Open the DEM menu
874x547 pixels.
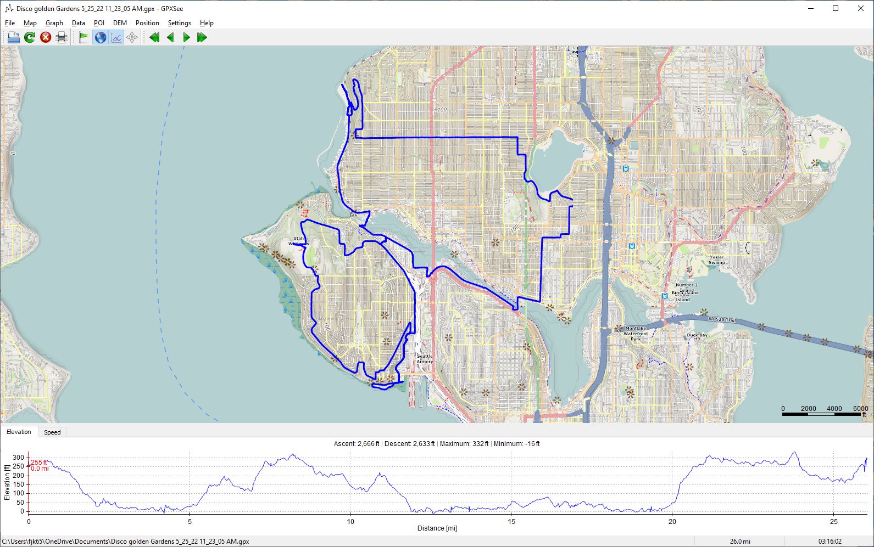[120, 23]
